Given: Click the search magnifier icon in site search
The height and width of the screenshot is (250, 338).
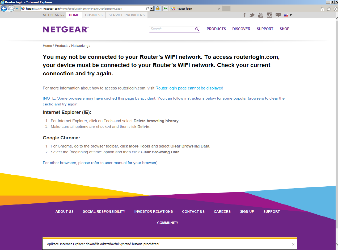Looking at the screenshot, I should tap(197, 29).
